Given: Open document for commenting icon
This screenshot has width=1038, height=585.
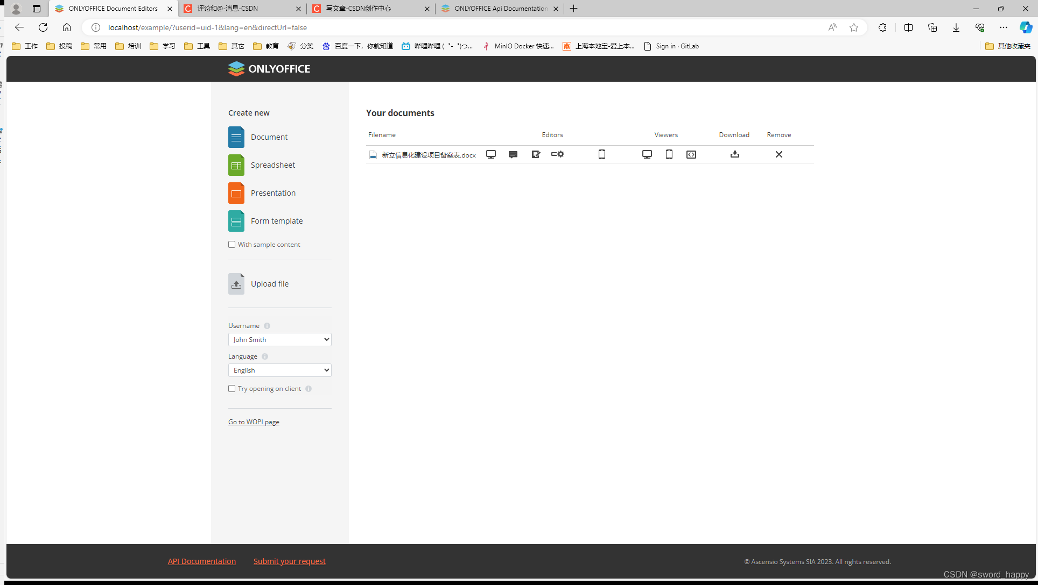Looking at the screenshot, I should pos(513,154).
